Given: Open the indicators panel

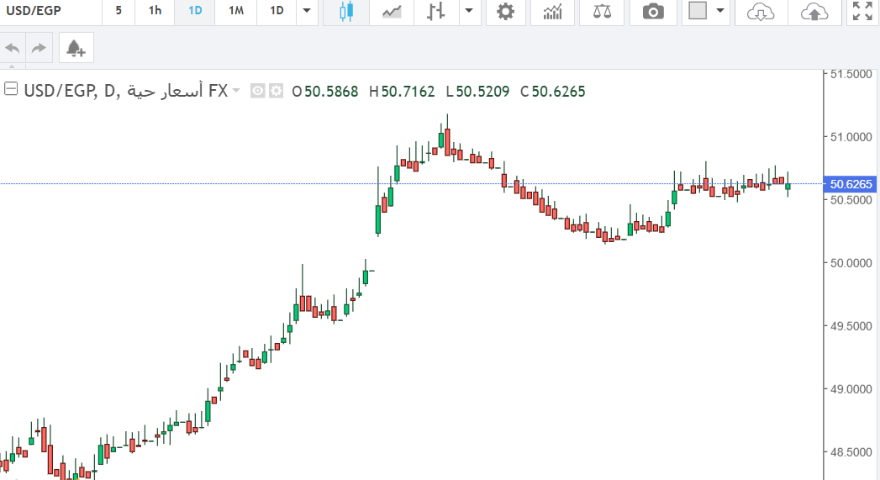Looking at the screenshot, I should click(x=553, y=12).
